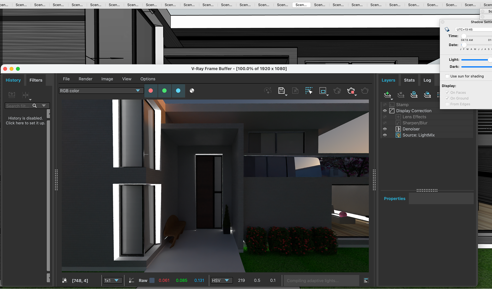This screenshot has width=492, height=289.
Task: Open the RGB color channel dropdown
Action: (x=138, y=91)
